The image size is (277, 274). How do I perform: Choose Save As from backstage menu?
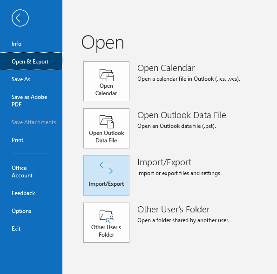[x=21, y=79]
